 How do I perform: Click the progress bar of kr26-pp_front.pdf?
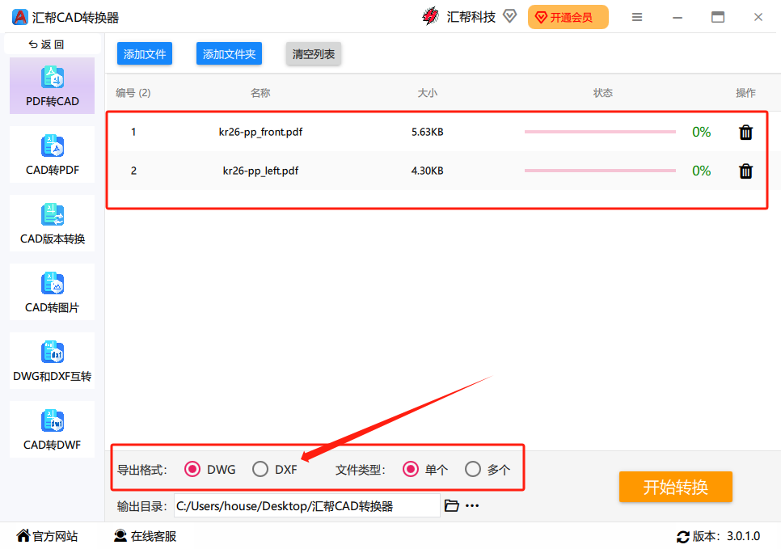point(600,132)
